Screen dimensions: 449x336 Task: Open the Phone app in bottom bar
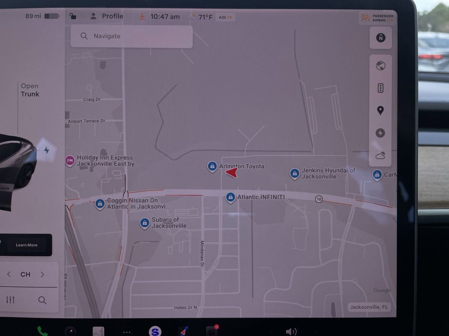pyautogui.click(x=43, y=331)
